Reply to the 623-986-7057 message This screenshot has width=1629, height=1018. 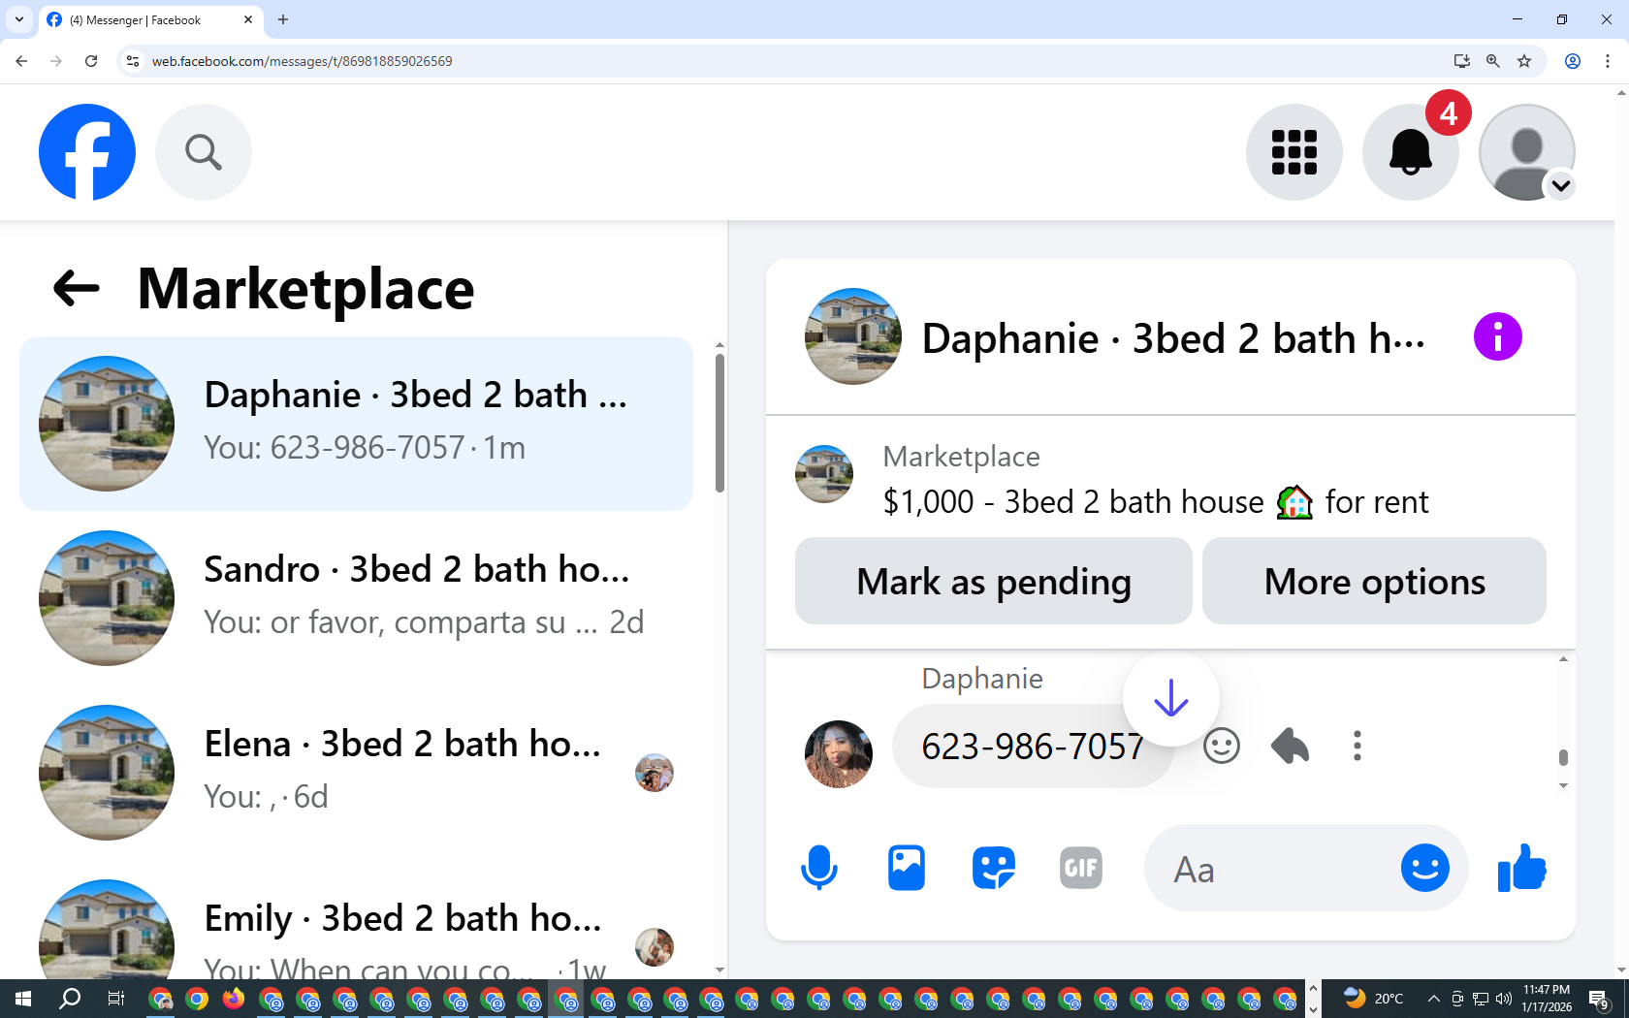pos(1290,746)
